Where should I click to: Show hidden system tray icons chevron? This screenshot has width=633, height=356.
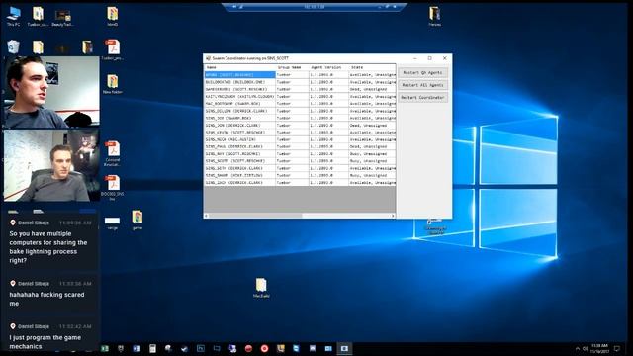click(x=578, y=349)
